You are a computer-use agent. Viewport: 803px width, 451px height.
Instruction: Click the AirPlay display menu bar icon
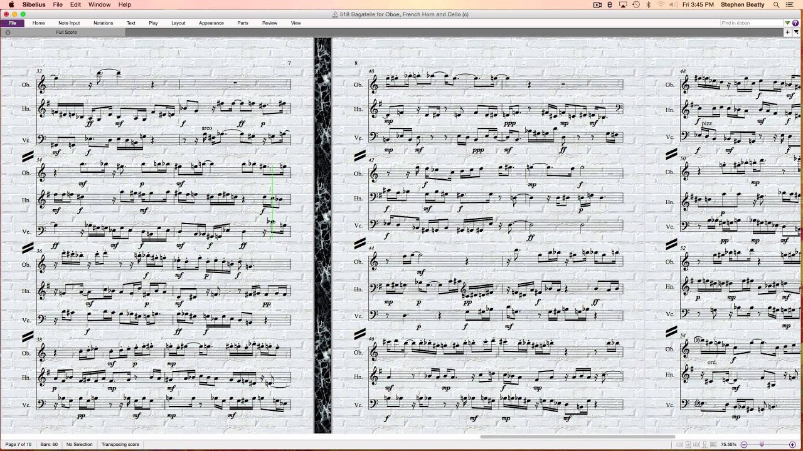coord(622,4)
